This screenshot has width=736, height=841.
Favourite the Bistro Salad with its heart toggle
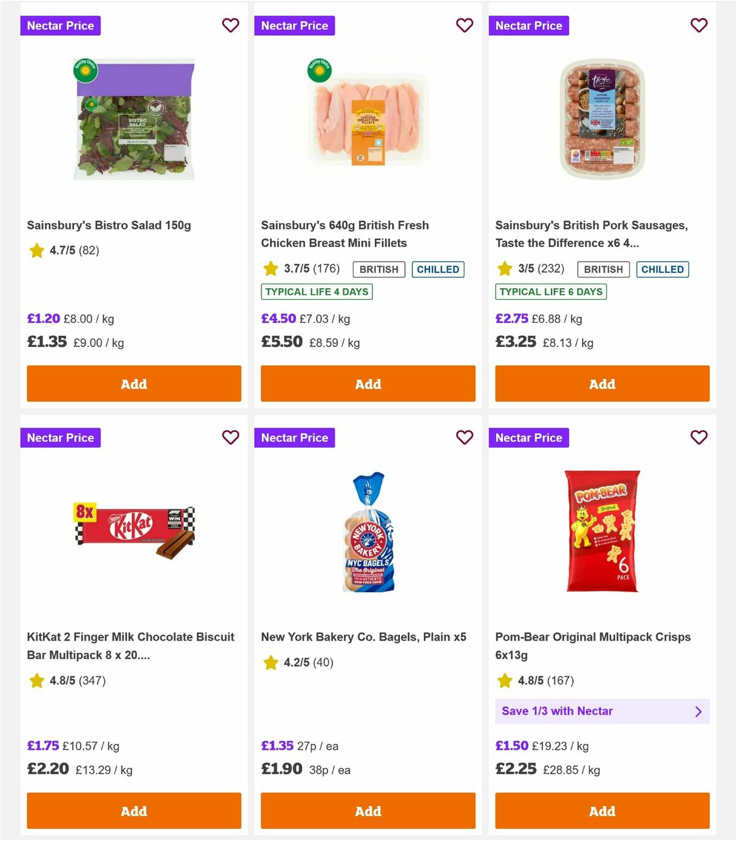[x=231, y=26]
